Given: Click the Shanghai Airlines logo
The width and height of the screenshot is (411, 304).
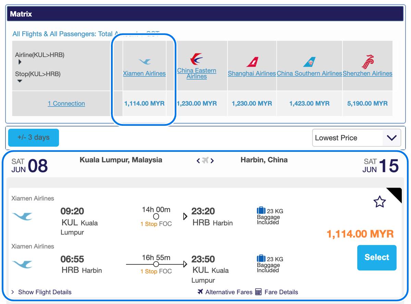Looking at the screenshot, I should [252, 62].
